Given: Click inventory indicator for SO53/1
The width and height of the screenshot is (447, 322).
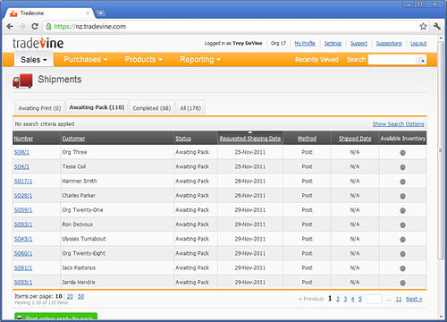Looking at the screenshot, I should coord(402,225).
